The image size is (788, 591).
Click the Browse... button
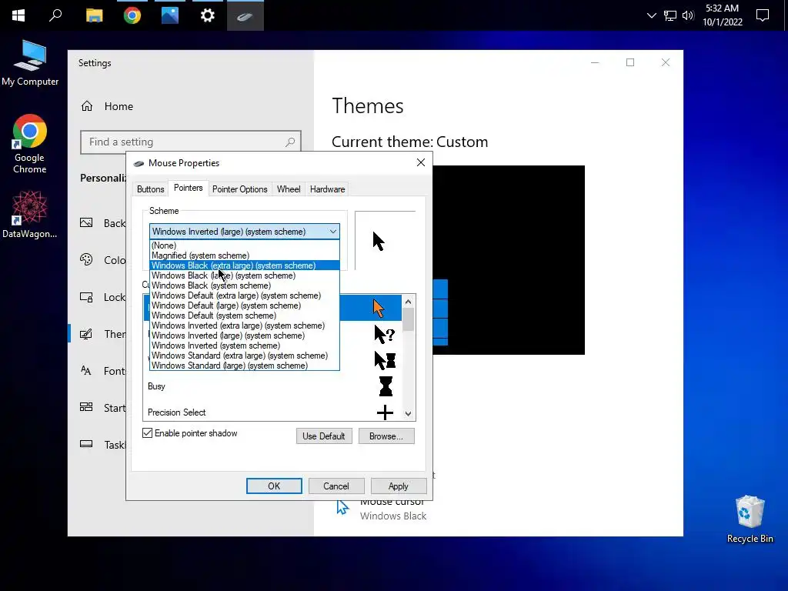click(386, 436)
